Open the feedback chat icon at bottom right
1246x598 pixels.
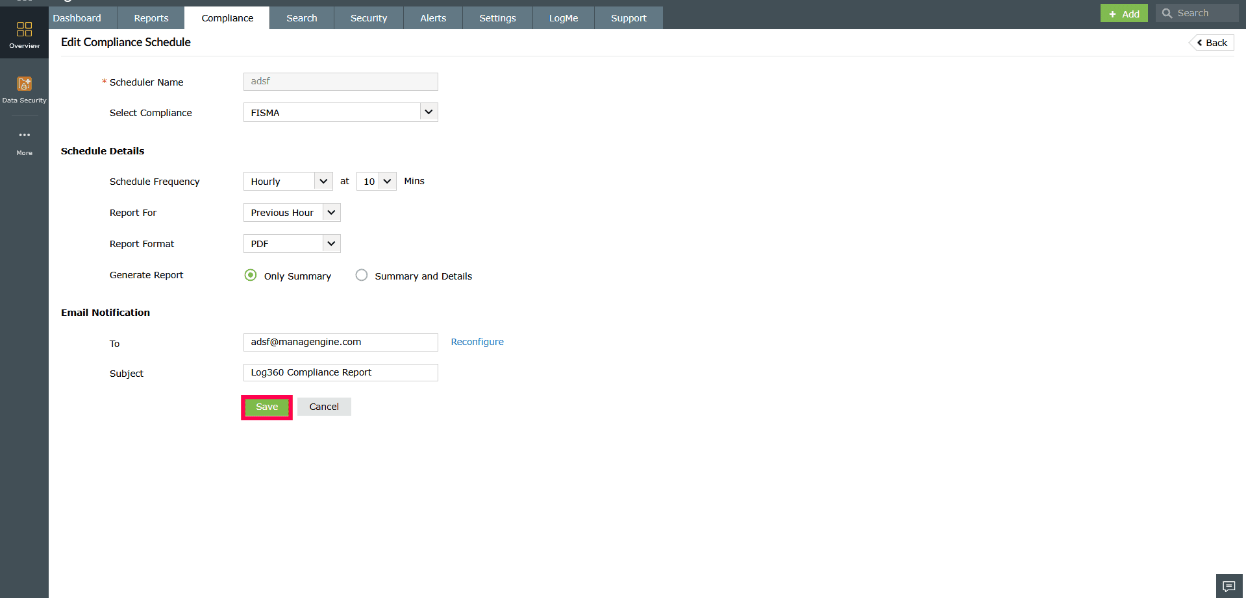(1228, 585)
